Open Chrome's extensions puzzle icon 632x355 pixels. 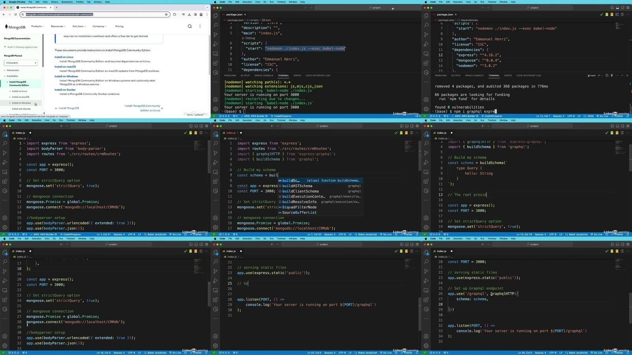pos(175,14)
